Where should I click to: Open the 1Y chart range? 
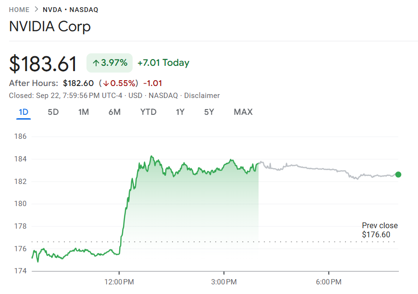pos(180,112)
